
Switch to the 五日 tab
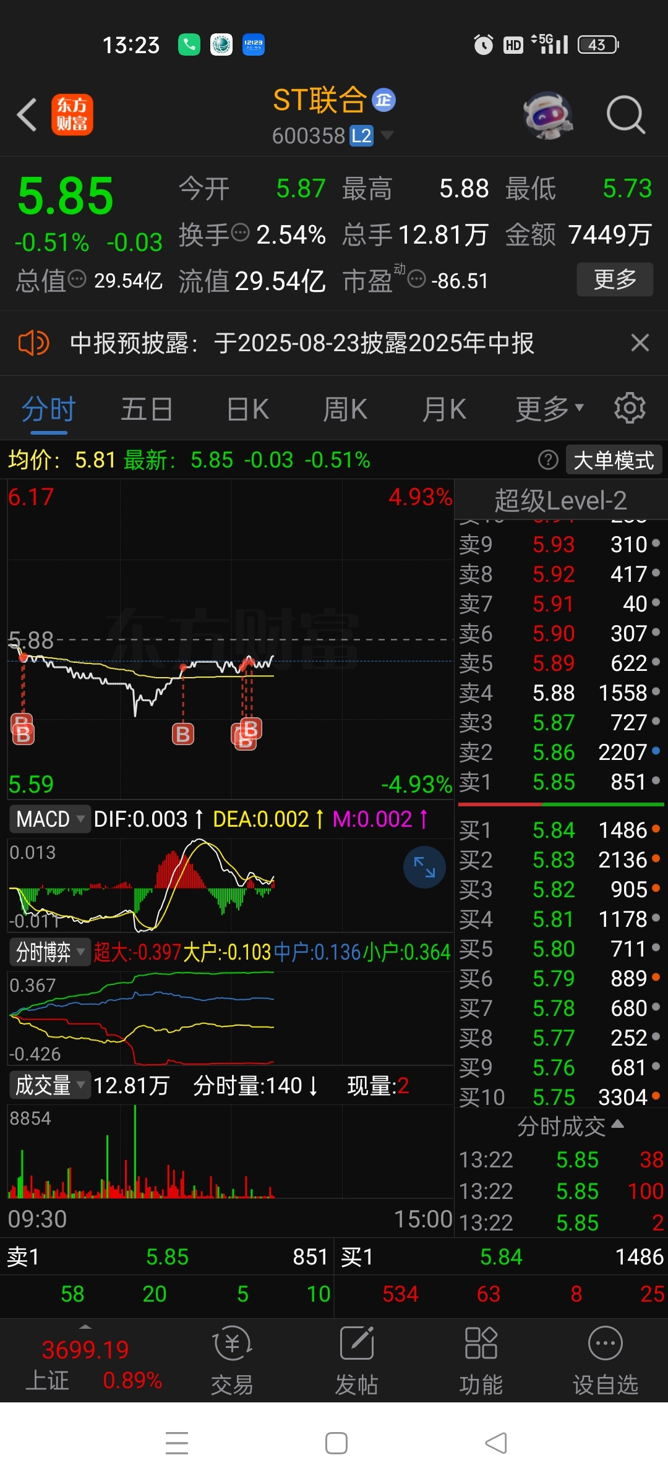click(x=147, y=409)
